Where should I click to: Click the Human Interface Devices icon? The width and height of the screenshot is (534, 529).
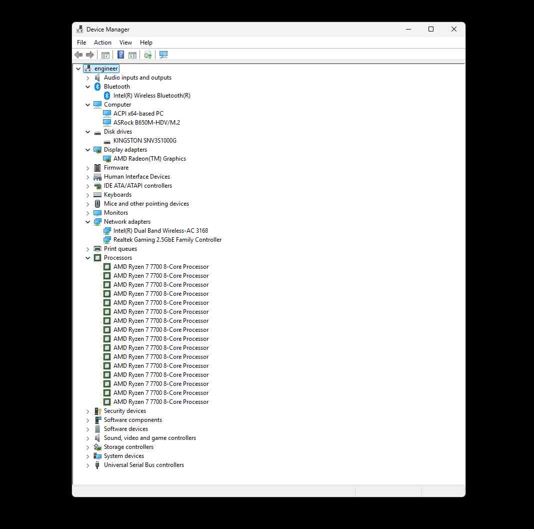point(97,177)
